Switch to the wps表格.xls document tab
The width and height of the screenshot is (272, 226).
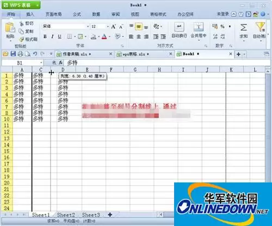[145, 54]
